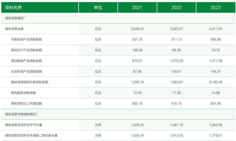This screenshot has width=236, height=141.
Task: Select the 绿色贷款节能减排情况 section heading
Action: point(21,114)
